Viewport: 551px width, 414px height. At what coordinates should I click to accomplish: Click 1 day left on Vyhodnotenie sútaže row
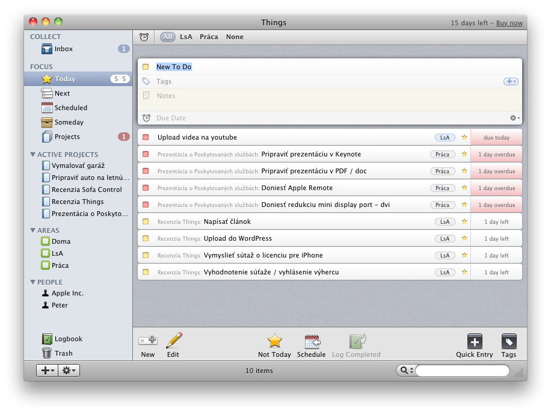(x=496, y=273)
